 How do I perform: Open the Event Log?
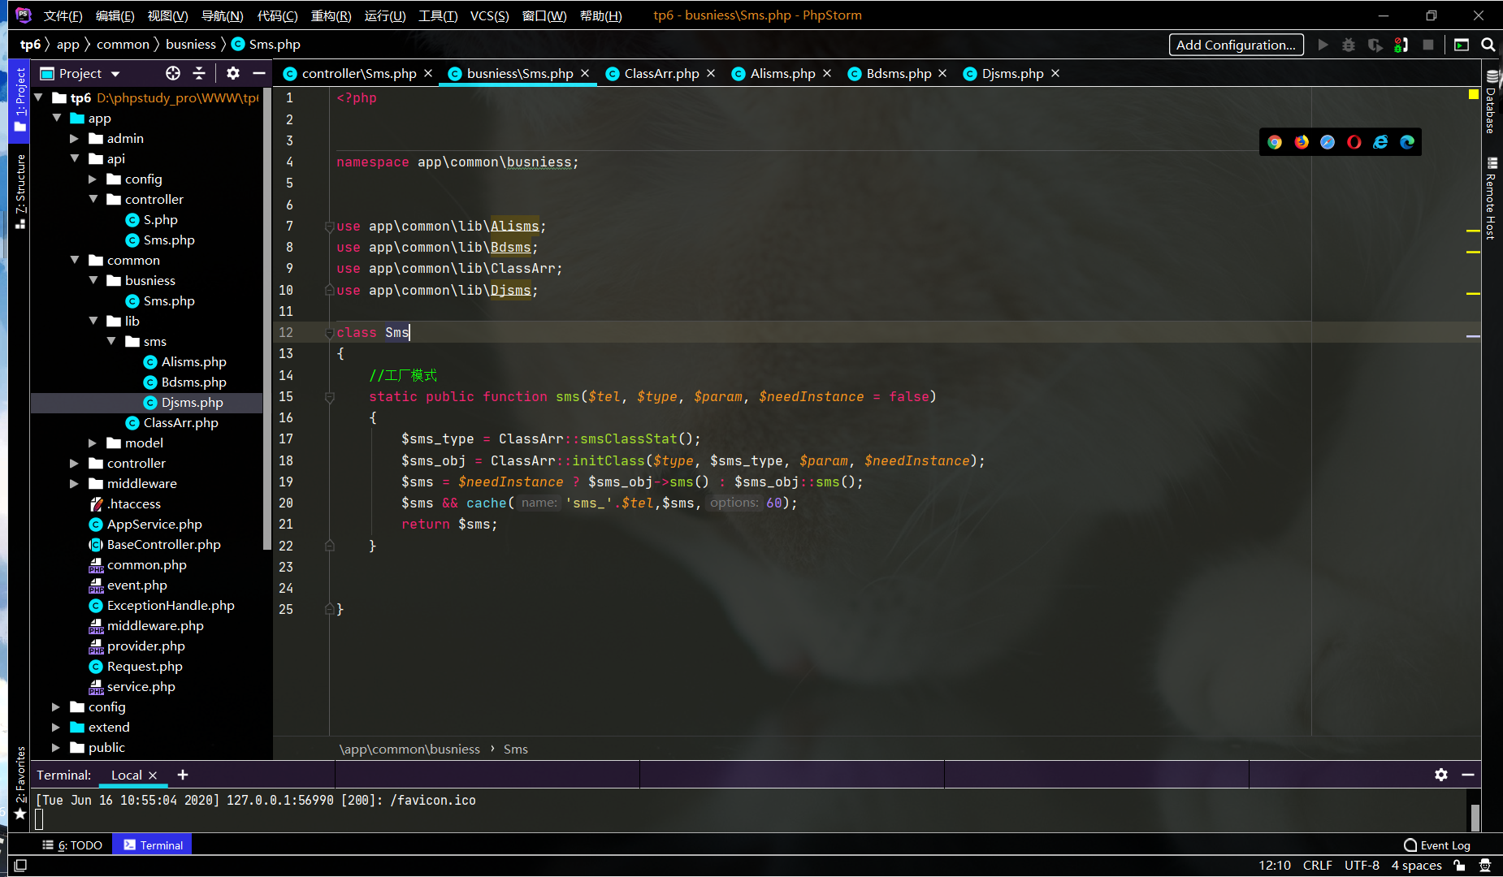tap(1436, 845)
